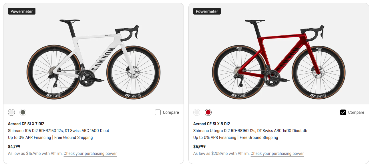
Task: Click the Shimano Ultegra Di2 RD-R8150 spec line
Action: (x=250, y=131)
